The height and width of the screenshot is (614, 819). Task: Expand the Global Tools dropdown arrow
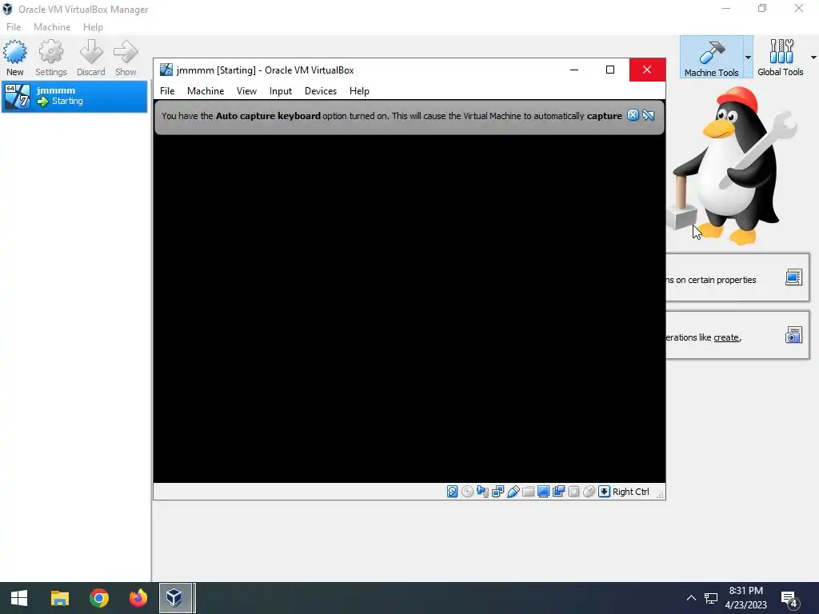(813, 58)
